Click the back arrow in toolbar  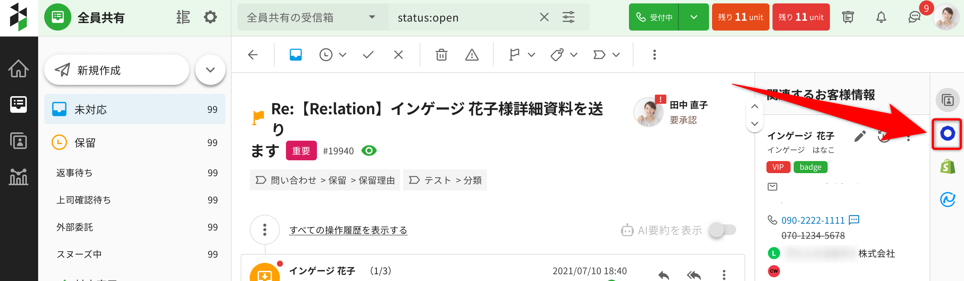(x=253, y=55)
